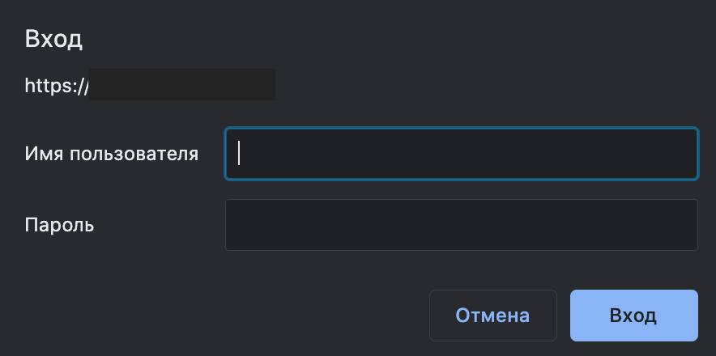This screenshot has height=356, width=716.
Task: Confirm login with the Вход button
Action: [x=633, y=316]
